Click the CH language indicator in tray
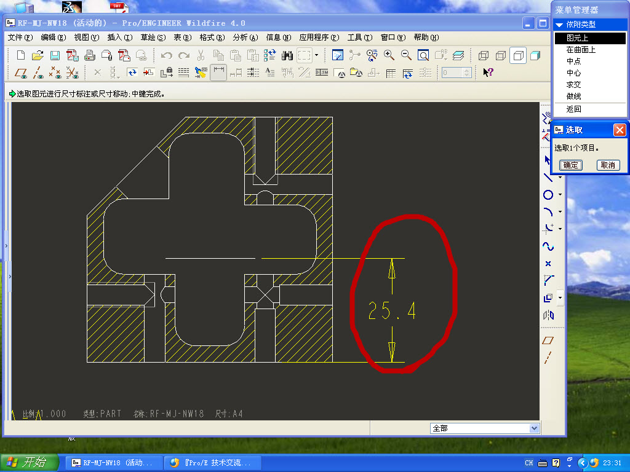Viewport: 630px width, 472px height. point(528,463)
